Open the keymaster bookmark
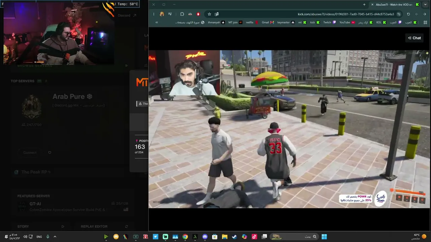 (x=286, y=22)
